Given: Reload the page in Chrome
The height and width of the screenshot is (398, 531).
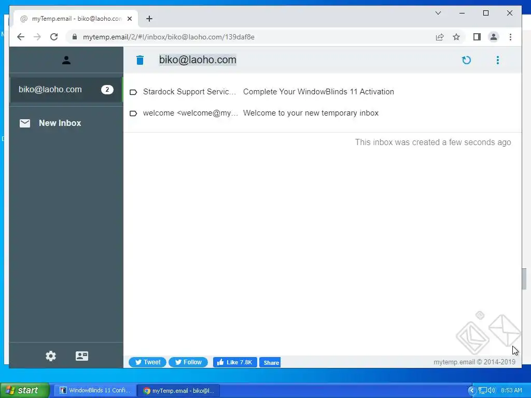Looking at the screenshot, I should tap(54, 37).
